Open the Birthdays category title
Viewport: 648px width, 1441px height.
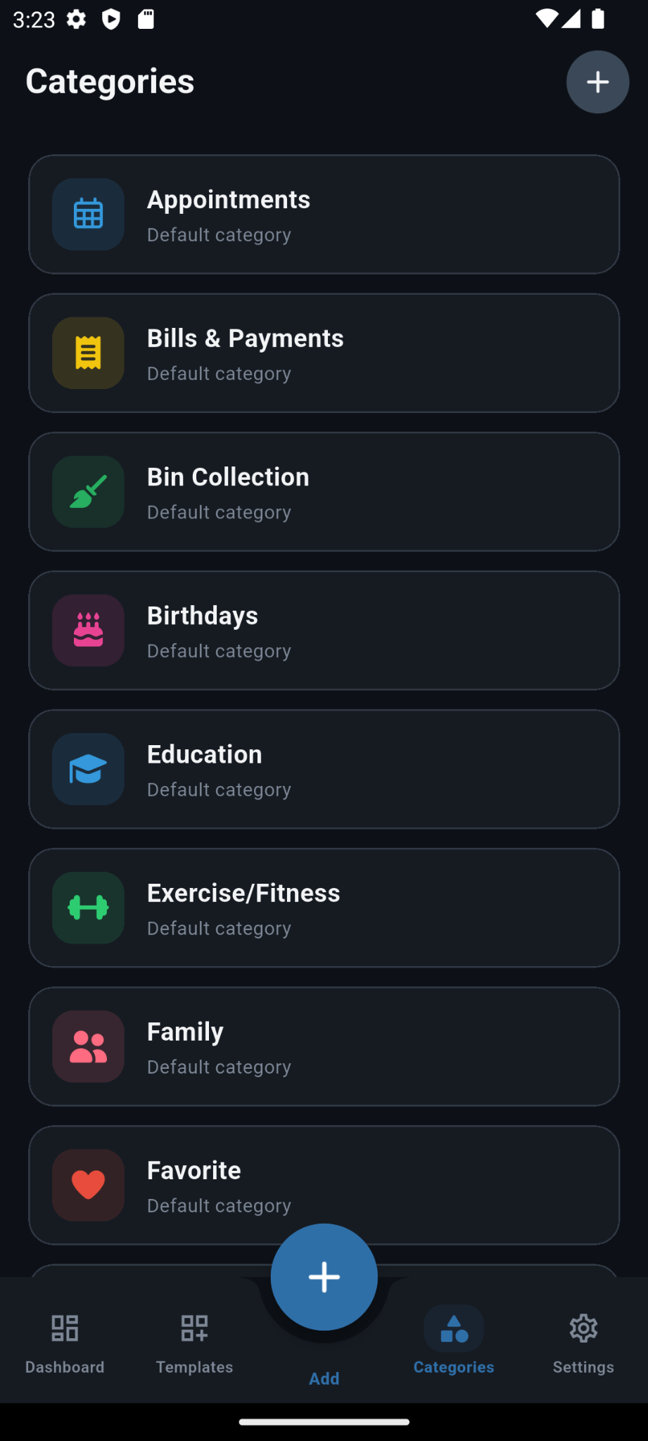point(203,616)
